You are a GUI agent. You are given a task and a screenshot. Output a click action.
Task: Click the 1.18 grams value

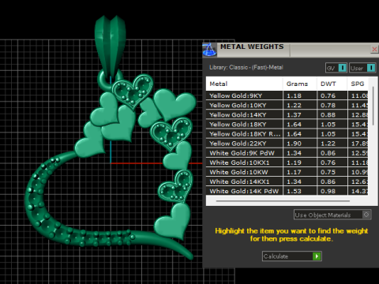(x=294, y=95)
